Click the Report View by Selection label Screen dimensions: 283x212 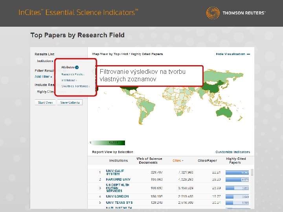112,152
